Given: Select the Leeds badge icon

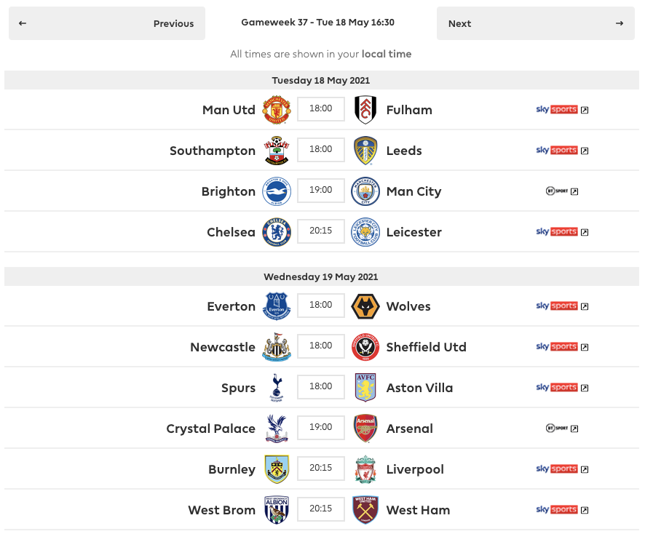Looking at the screenshot, I should 365,151.
